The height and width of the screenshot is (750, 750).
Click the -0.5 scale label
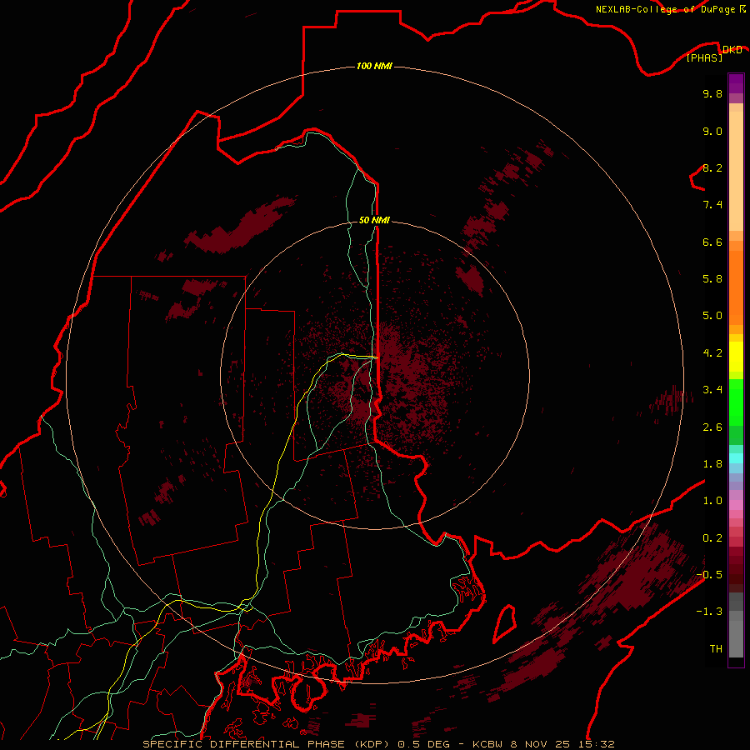pyautogui.click(x=709, y=575)
